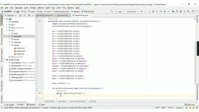199x112 pixels.
Task: Open the No devices dropdown
Action: [133, 12]
